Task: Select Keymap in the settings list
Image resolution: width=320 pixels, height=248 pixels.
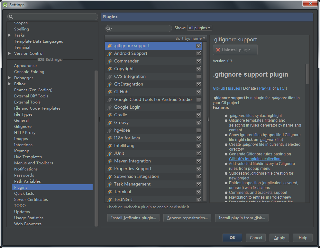Action: pos(22,151)
